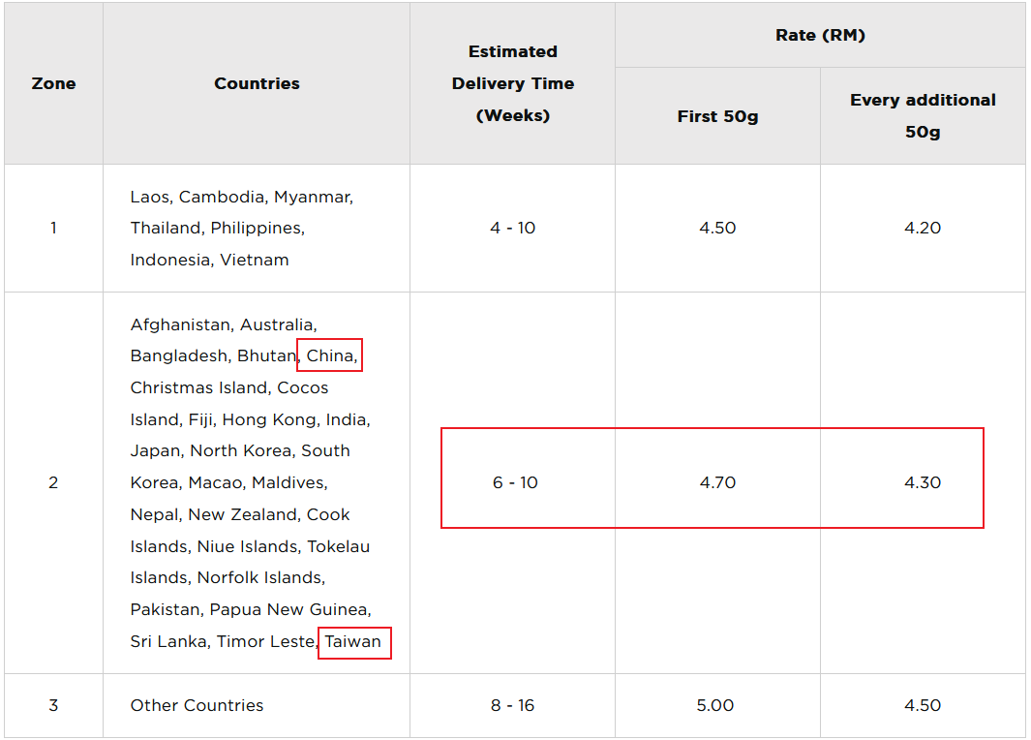Click zone number "1" in the Zone column
The height and width of the screenshot is (740, 1031).
53,228
